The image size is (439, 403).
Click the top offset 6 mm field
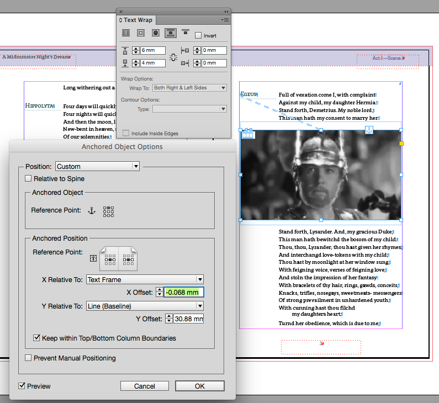(152, 50)
